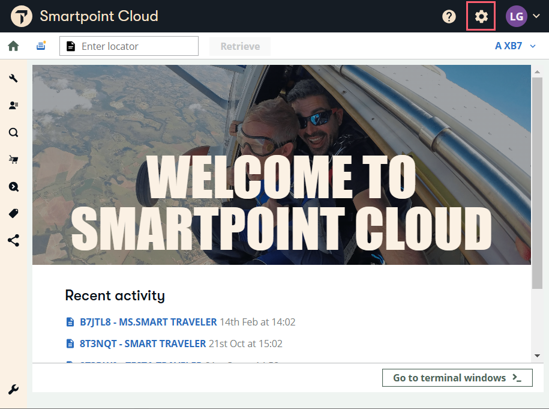This screenshot has height=409, width=549.
Task: Click the bottom wrench settings icon
Action: pos(13,389)
